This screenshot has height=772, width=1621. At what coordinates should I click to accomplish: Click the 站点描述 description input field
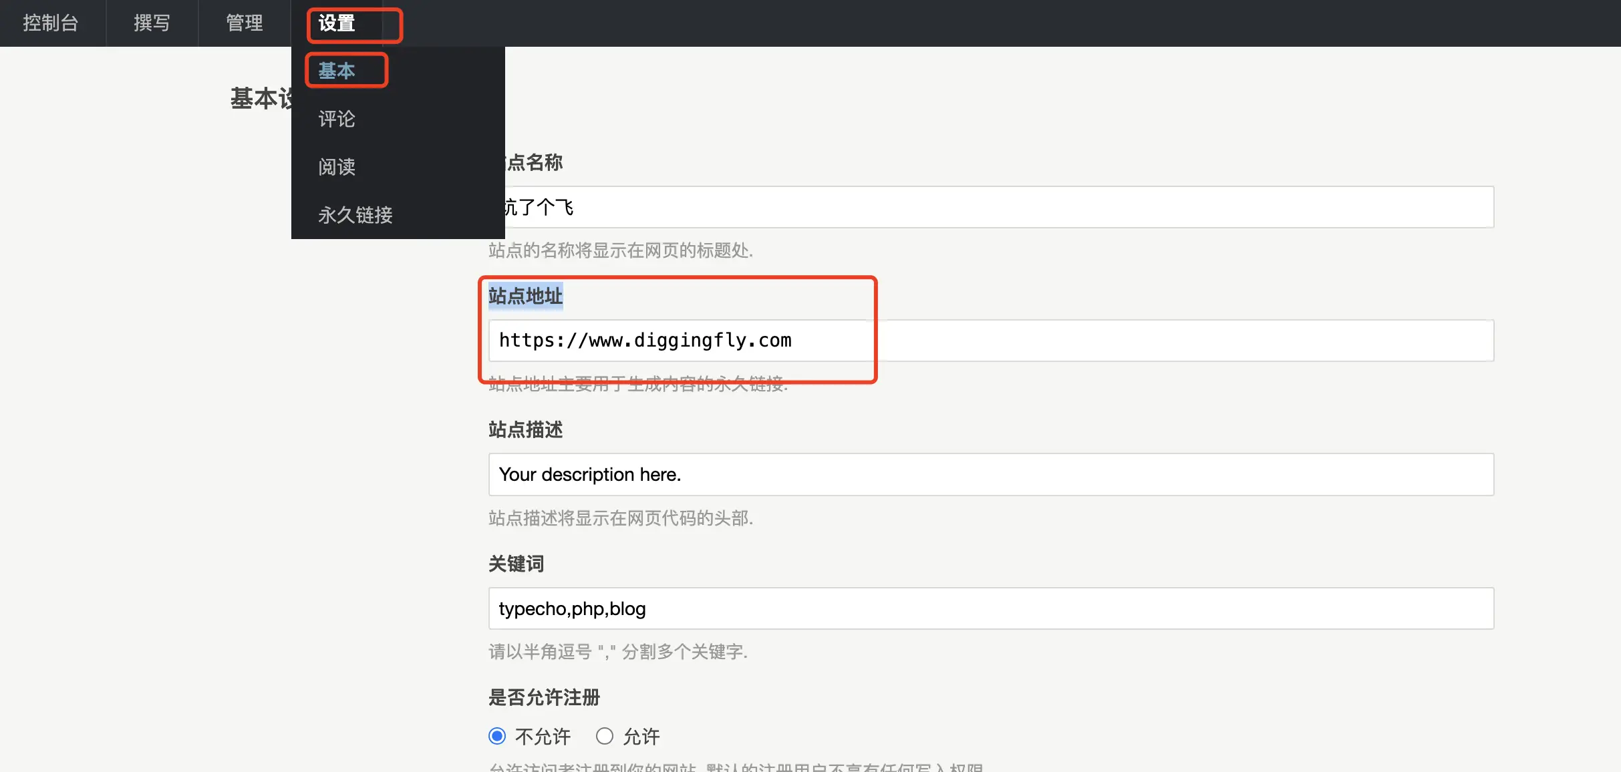(989, 475)
